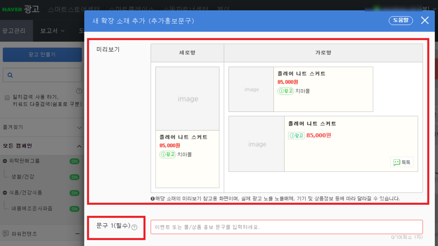Click the 광고 badge beside red 85,000원
This screenshot has width=438, height=246.
pos(296,136)
